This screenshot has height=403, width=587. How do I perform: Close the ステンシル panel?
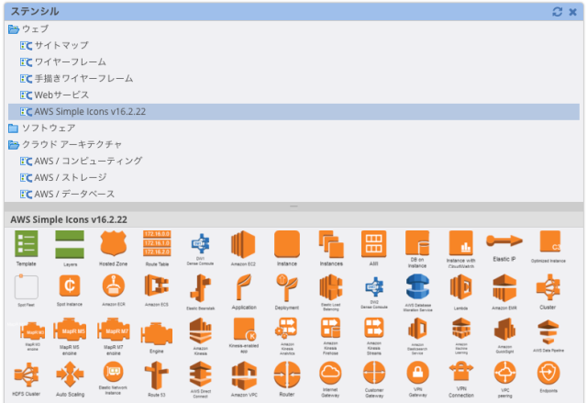click(x=572, y=12)
